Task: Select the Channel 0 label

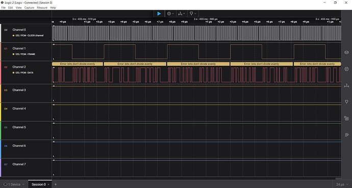Action: coord(19,30)
